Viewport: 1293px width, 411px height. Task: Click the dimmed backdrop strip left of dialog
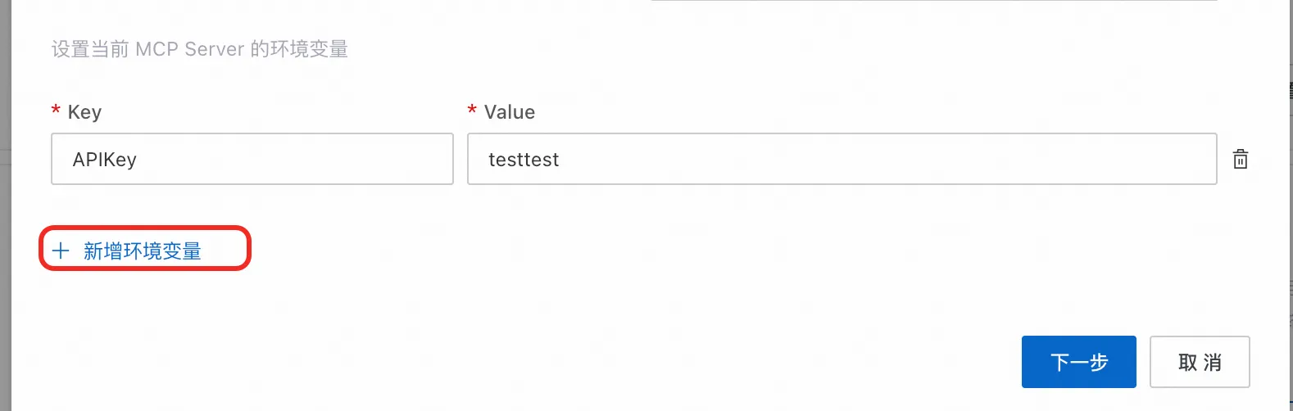[5, 205]
